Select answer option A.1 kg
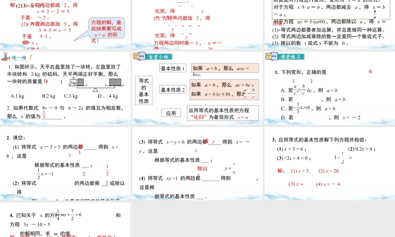The image size is (395, 237). [18, 96]
